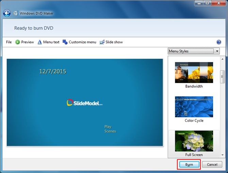Viewport: 228px width, 173px height.
Task: Click the styles list scroll up arrow
Action: (x=223, y=59)
